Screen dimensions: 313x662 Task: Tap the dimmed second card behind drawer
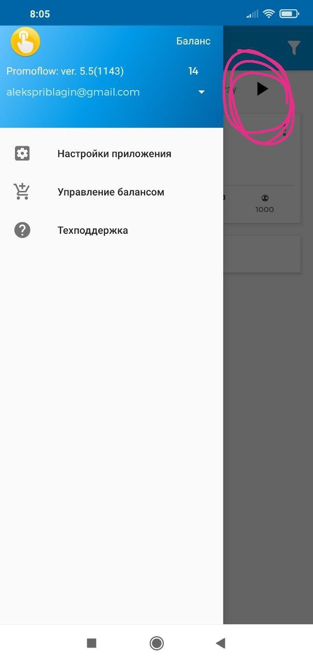[x=262, y=254]
